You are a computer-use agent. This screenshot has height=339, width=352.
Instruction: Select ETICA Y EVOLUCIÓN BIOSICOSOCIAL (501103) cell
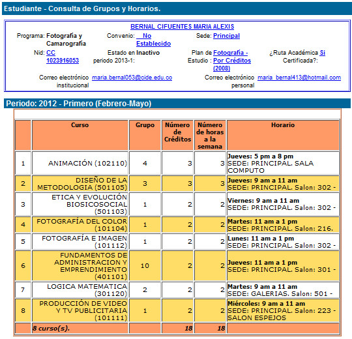(80, 204)
